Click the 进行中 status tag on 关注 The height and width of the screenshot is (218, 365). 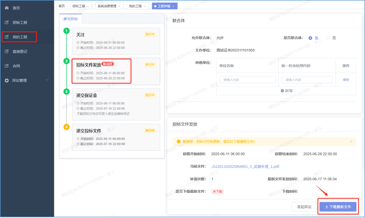[x=150, y=34]
